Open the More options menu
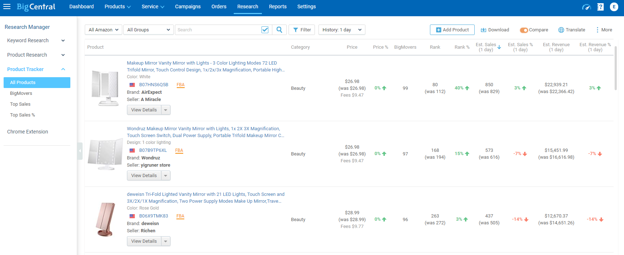This screenshot has width=624, height=255. pyautogui.click(x=604, y=30)
